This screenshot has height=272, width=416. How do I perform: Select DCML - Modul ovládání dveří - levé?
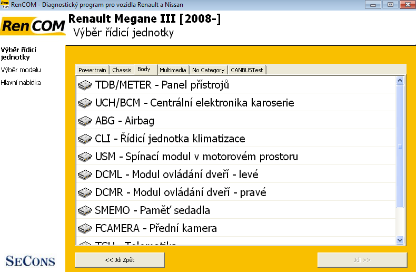pyautogui.click(x=236, y=174)
